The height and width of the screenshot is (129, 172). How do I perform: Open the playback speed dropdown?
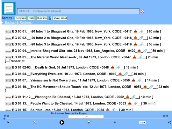tap(142, 122)
